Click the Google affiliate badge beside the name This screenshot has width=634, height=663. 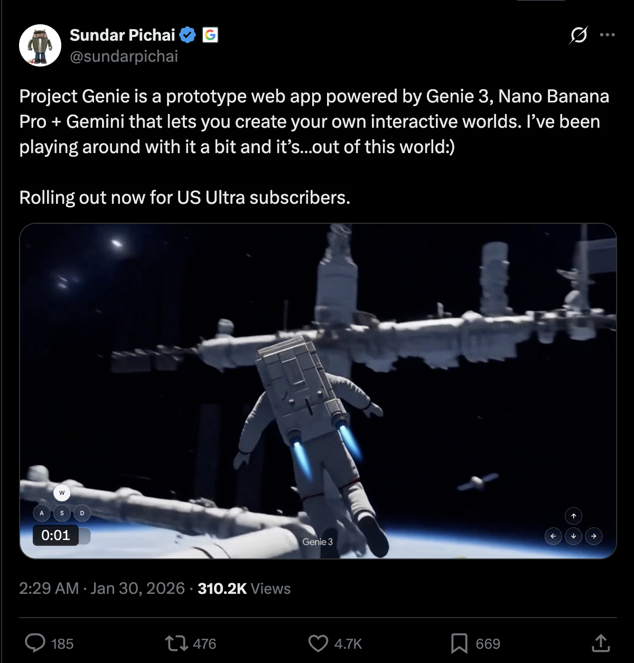coord(210,35)
